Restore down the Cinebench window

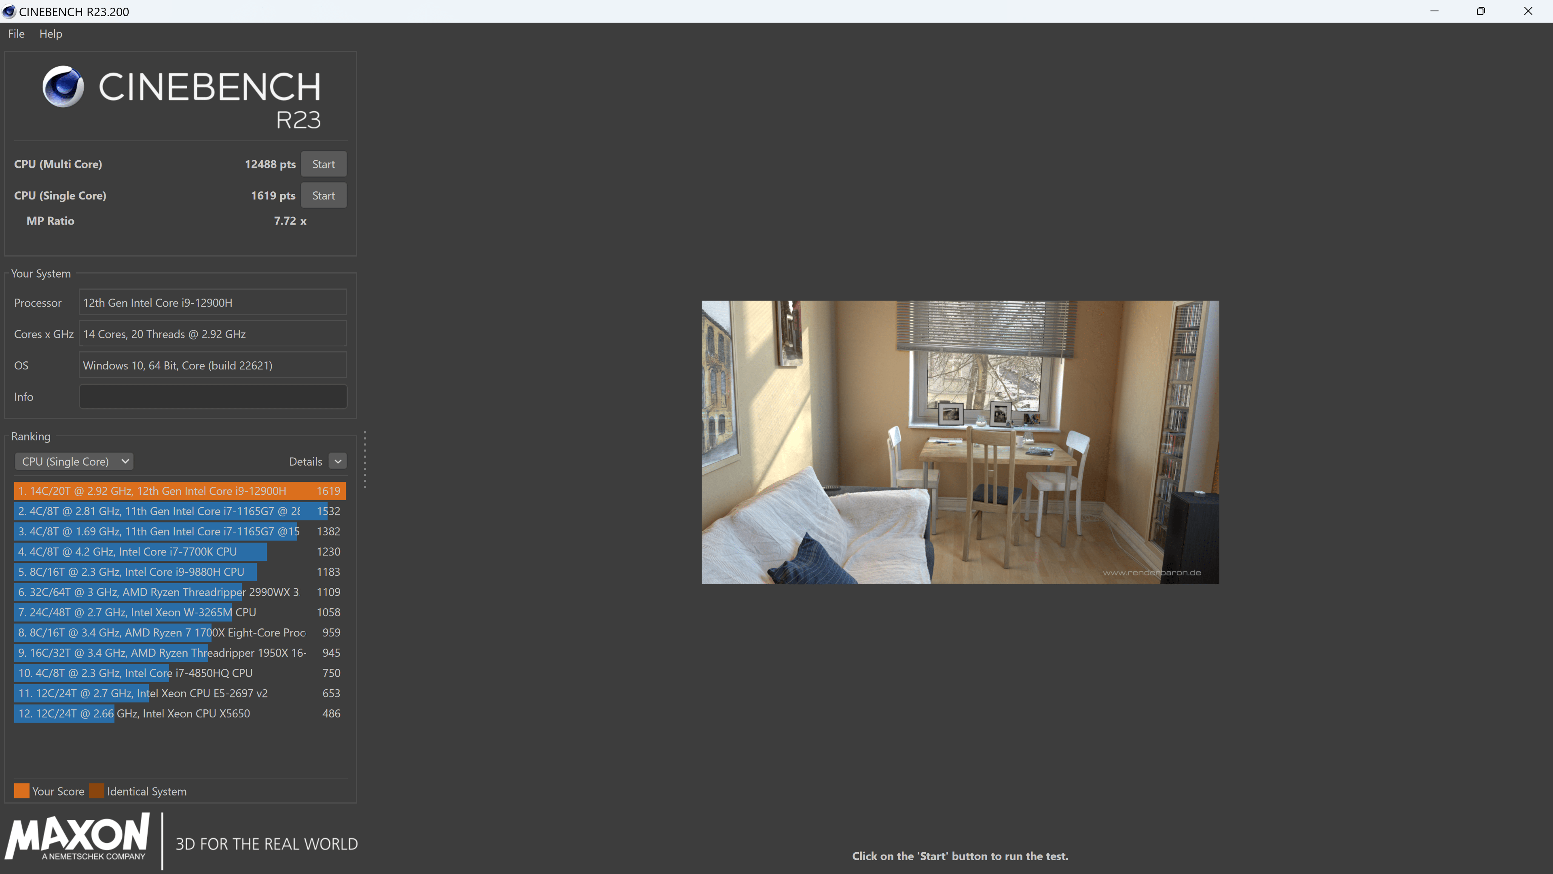tap(1481, 11)
